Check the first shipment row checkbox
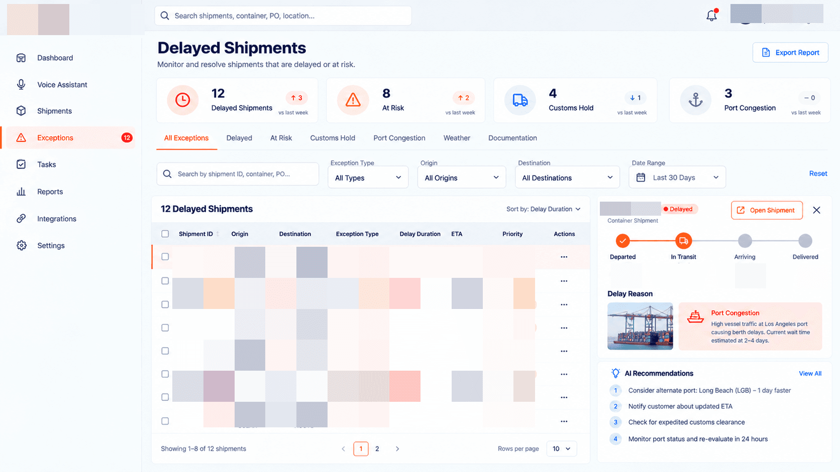Viewport: 840px width, 472px height. (x=165, y=256)
